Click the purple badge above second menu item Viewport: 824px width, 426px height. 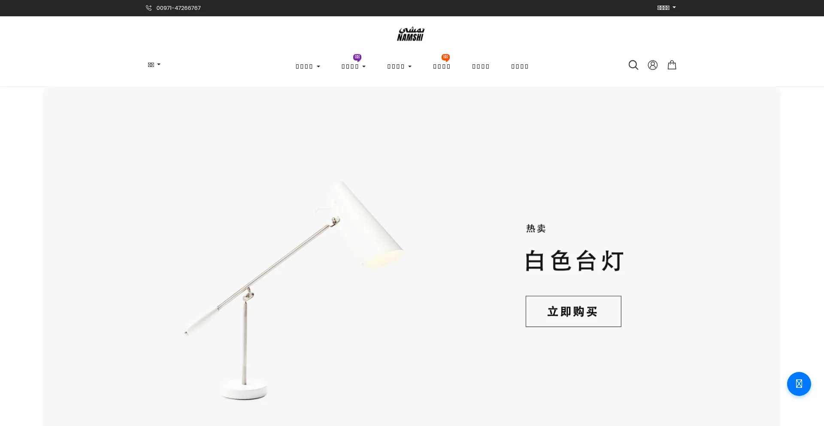pos(357,57)
